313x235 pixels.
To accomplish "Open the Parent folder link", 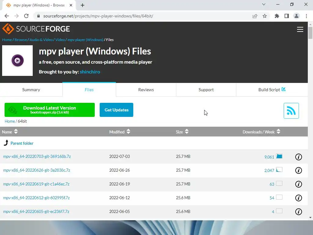I will [22, 143].
